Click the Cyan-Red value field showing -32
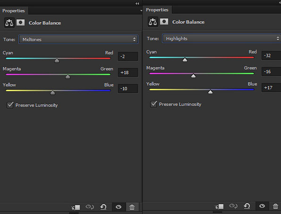 pos(272,56)
